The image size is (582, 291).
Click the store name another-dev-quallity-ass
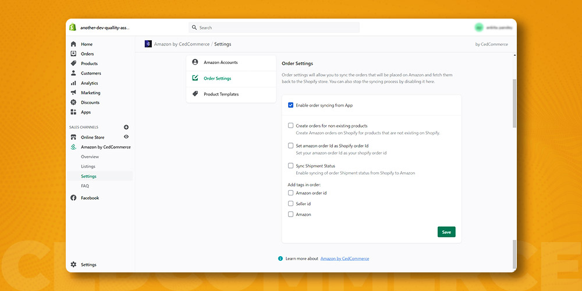pyautogui.click(x=105, y=28)
